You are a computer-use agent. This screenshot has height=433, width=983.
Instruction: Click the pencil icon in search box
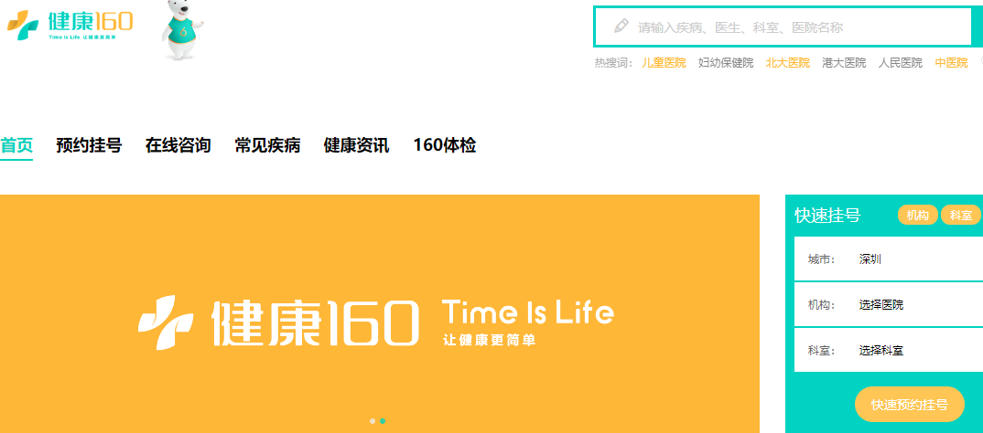tap(621, 26)
